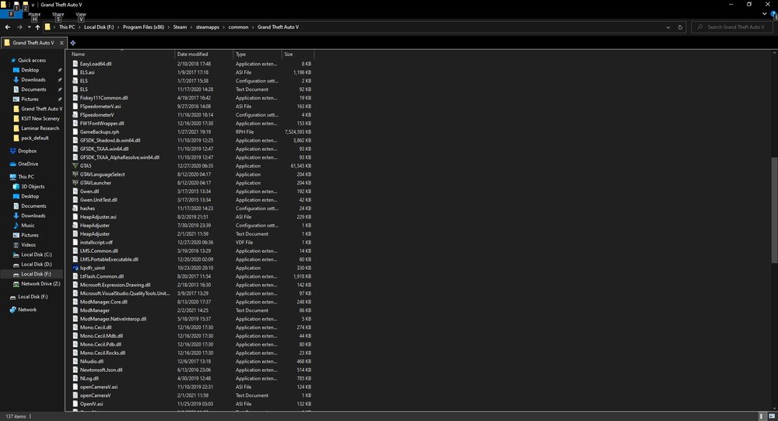Select the GTAVLauncher application icon
778x421 pixels.
75,183
